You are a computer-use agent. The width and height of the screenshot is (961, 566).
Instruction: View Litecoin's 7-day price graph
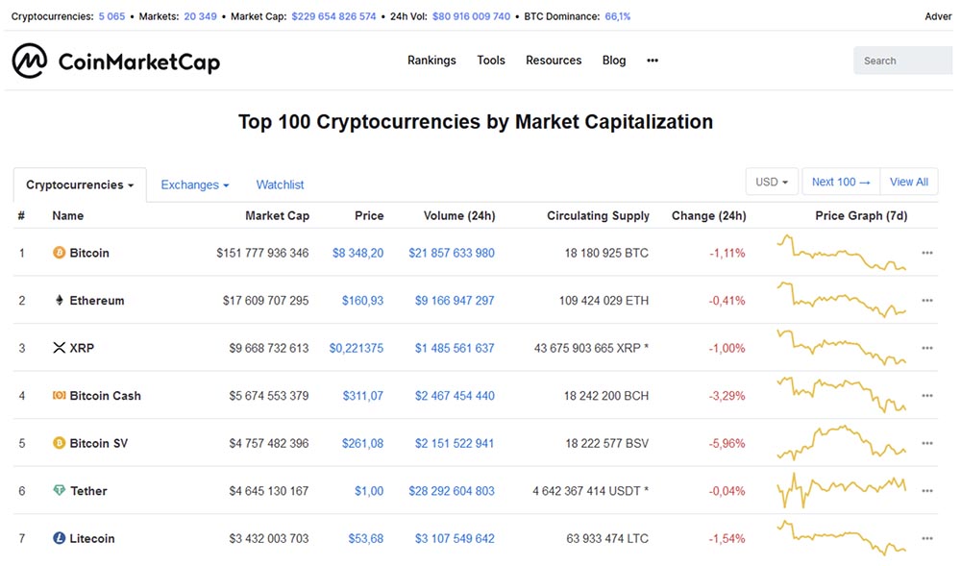point(843,538)
